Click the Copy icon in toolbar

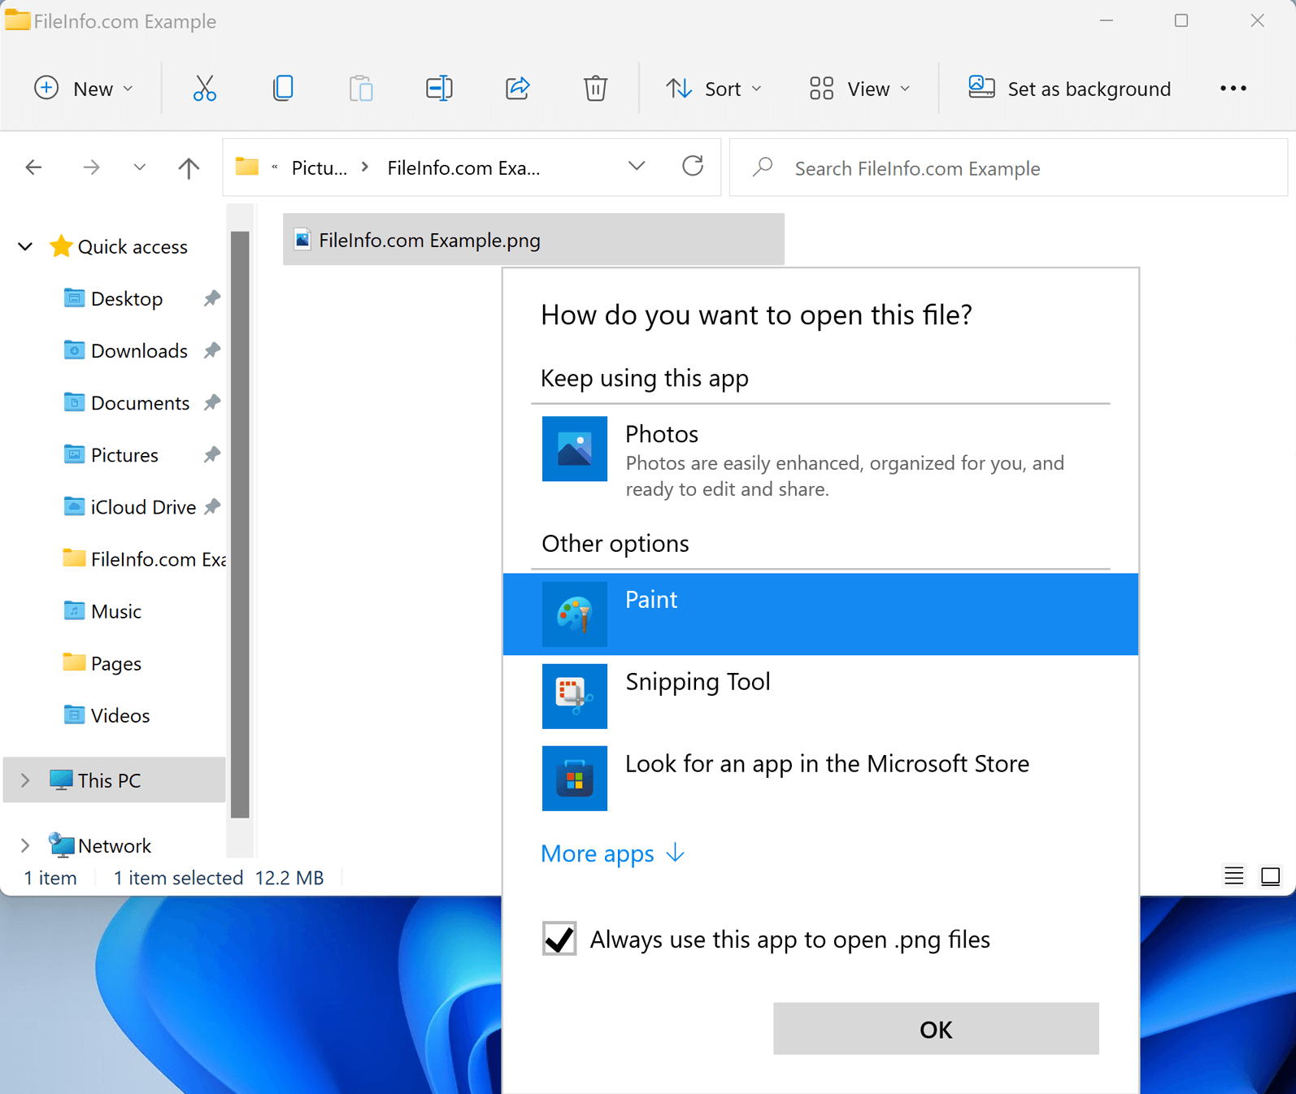(283, 88)
